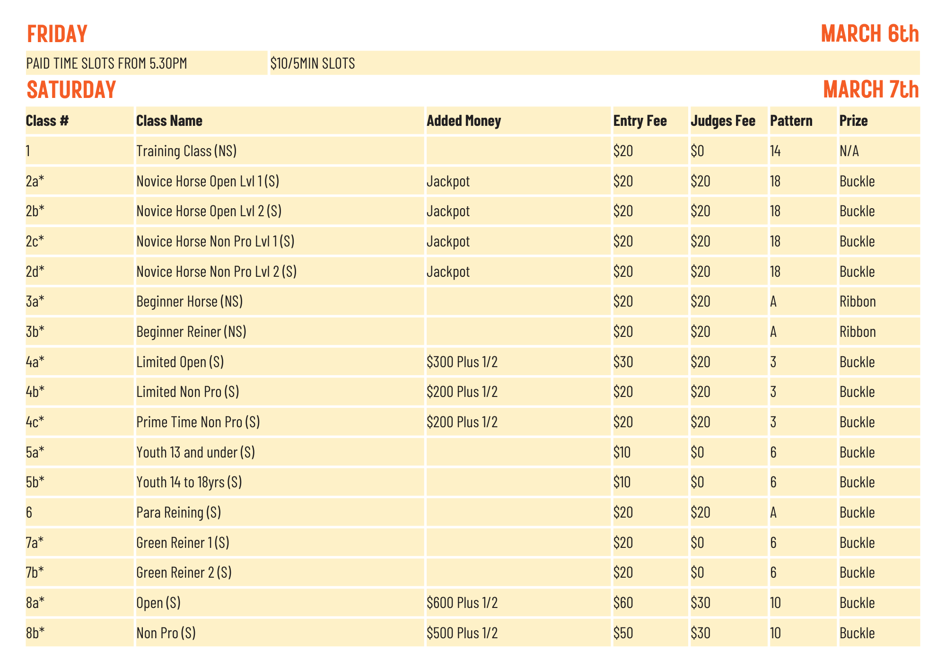This screenshot has width=946, height=669.
Task: Click Youth 13 and under (S)
Action: click(x=195, y=453)
